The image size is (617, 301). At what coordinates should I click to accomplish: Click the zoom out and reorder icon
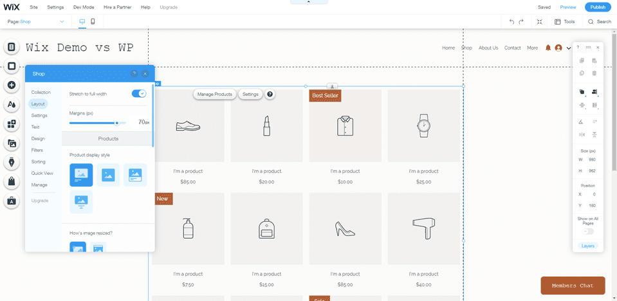[x=540, y=22]
